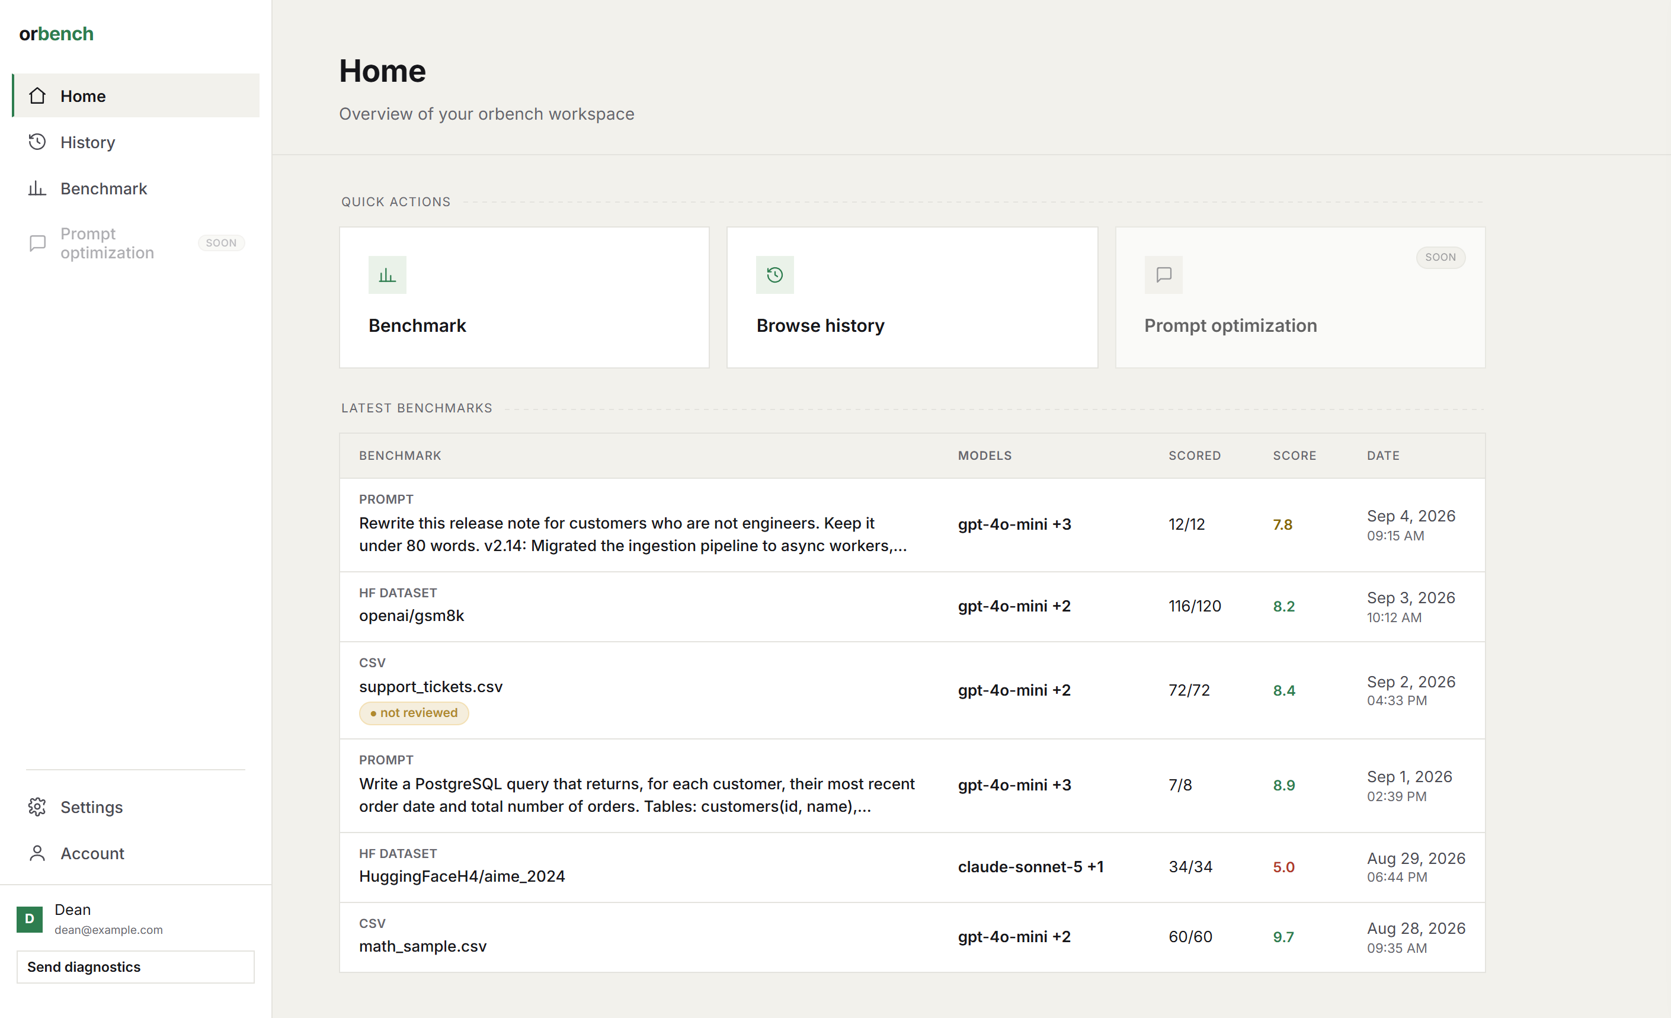This screenshot has height=1018, width=1671.
Task: Select Prompt optimization in sidebar
Action: pos(136,243)
